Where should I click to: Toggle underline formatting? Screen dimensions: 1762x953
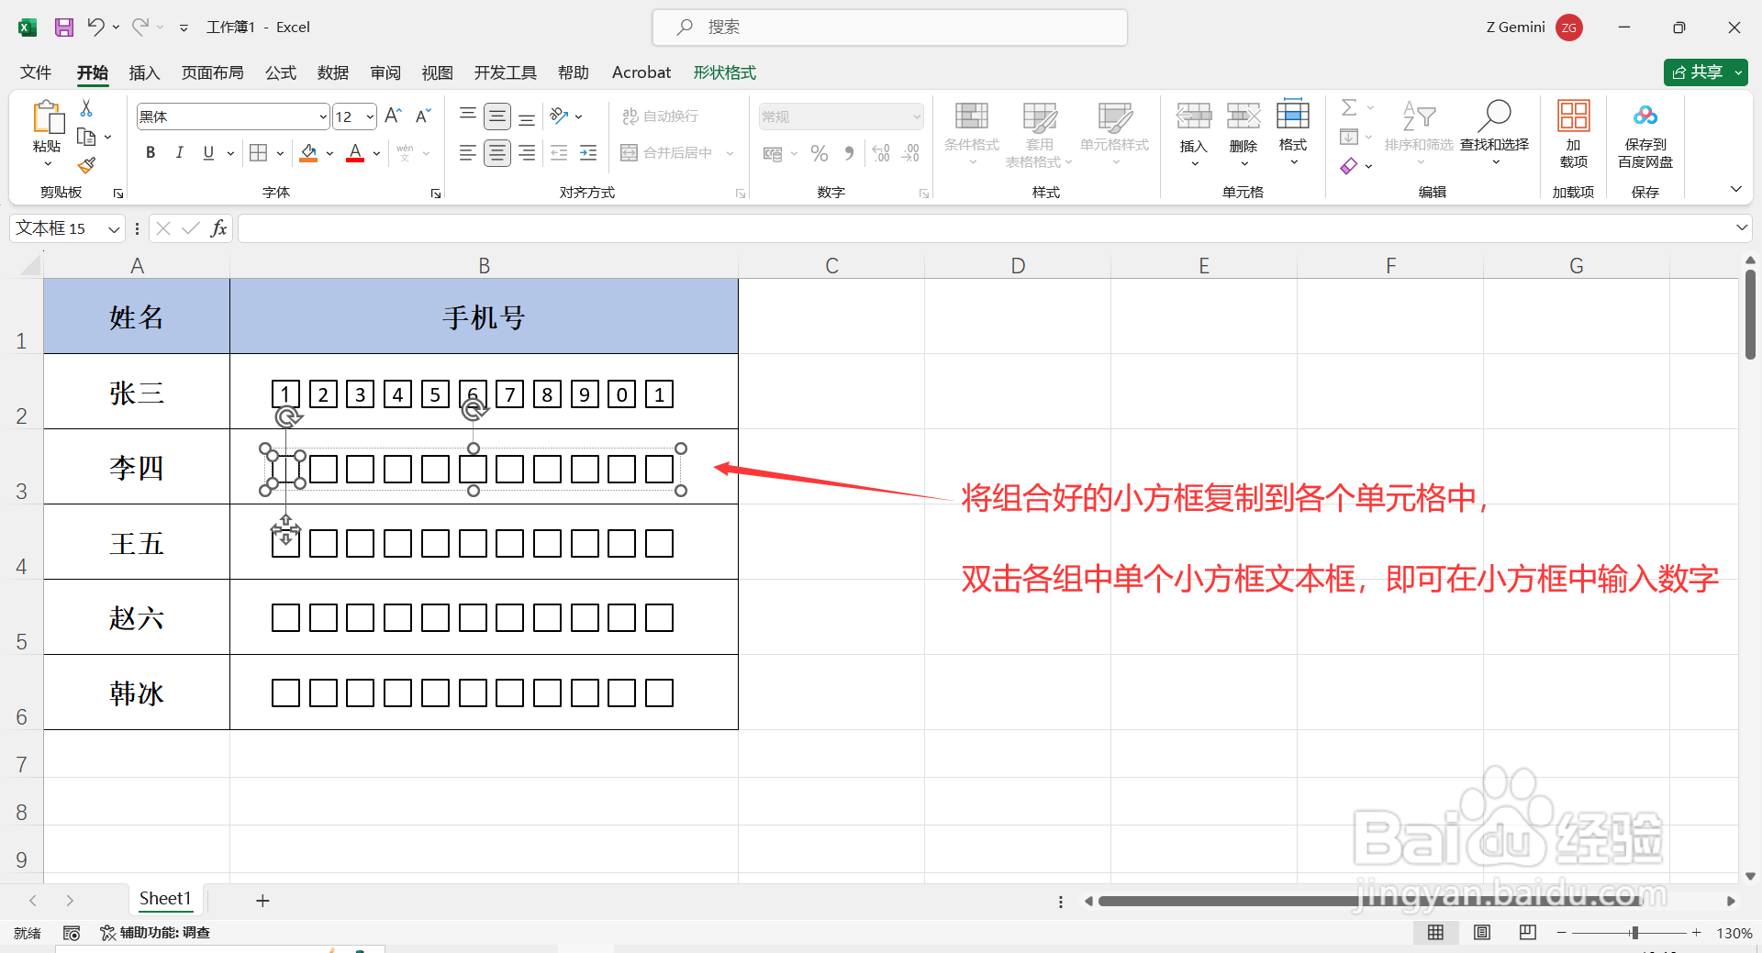click(208, 152)
